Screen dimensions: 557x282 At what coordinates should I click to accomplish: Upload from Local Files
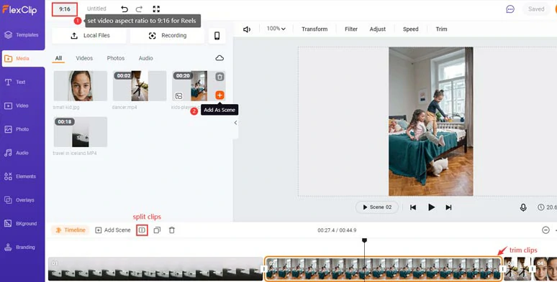pyautogui.click(x=89, y=36)
